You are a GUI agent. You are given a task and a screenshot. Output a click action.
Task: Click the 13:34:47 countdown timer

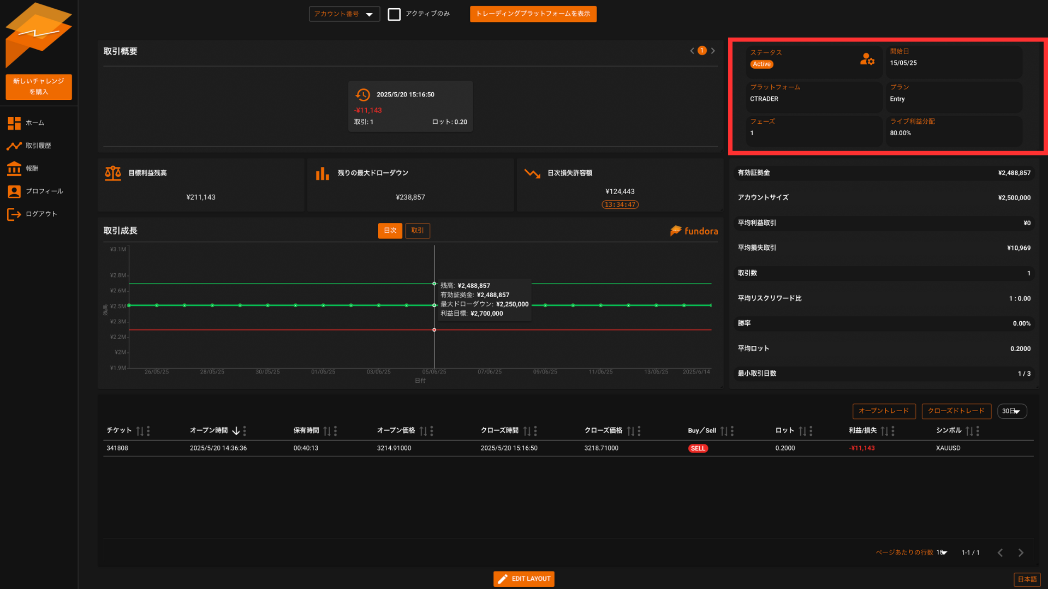pos(620,205)
